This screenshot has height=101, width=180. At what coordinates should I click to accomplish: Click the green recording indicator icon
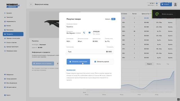coord(157,14)
